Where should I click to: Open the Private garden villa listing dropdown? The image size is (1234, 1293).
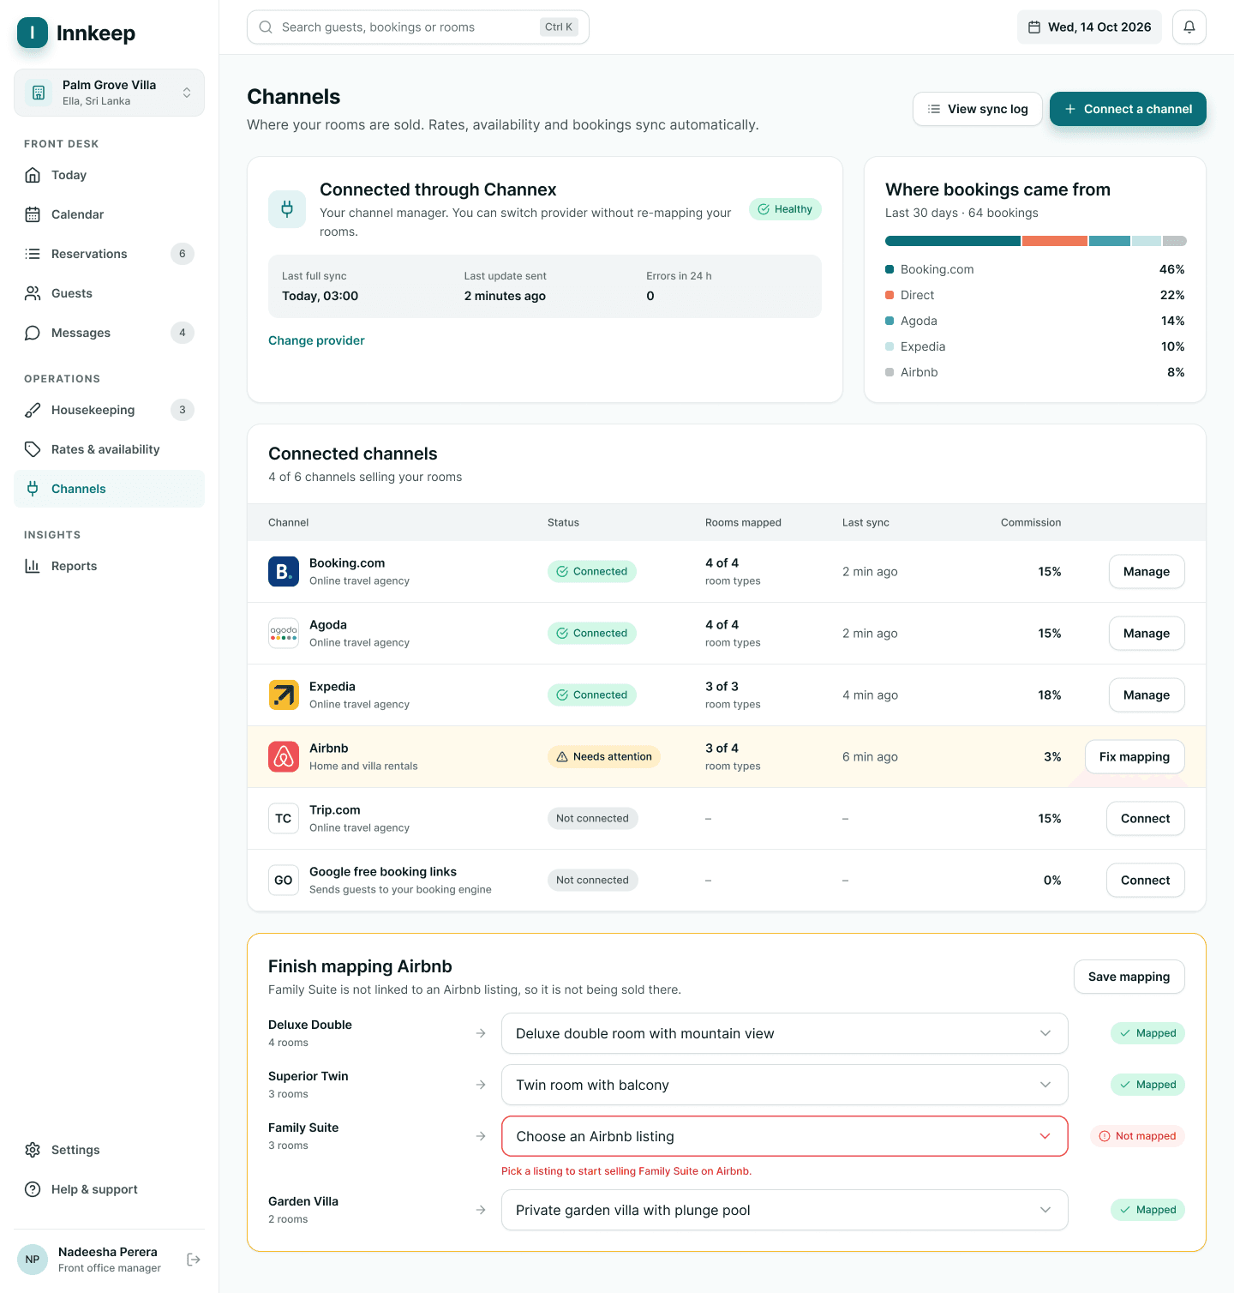pos(785,1210)
